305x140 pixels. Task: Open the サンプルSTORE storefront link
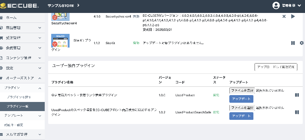click(x=61, y=6)
